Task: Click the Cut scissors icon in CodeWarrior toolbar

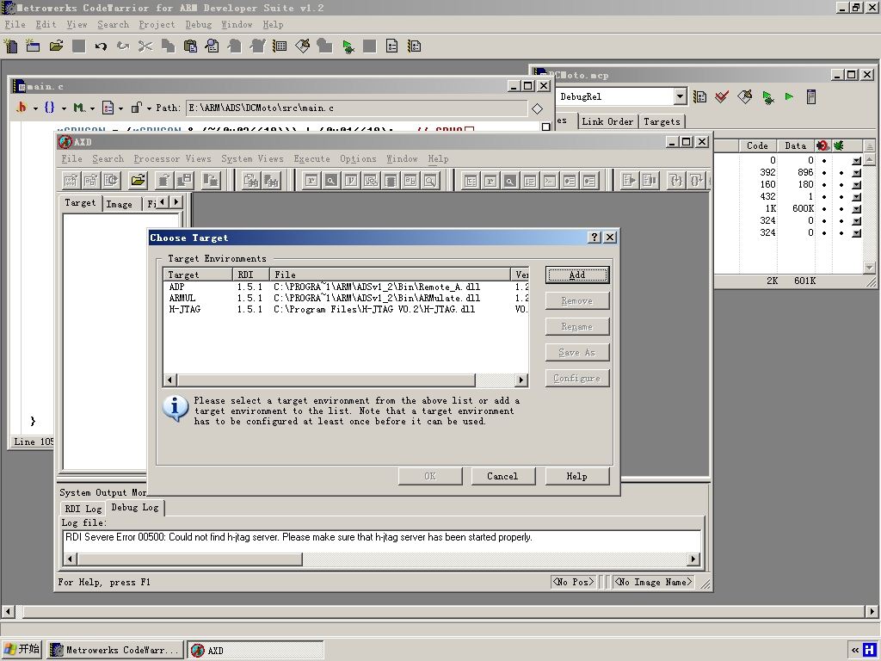Action: [145, 46]
